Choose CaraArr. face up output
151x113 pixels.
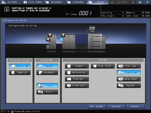(x=47, y=66)
